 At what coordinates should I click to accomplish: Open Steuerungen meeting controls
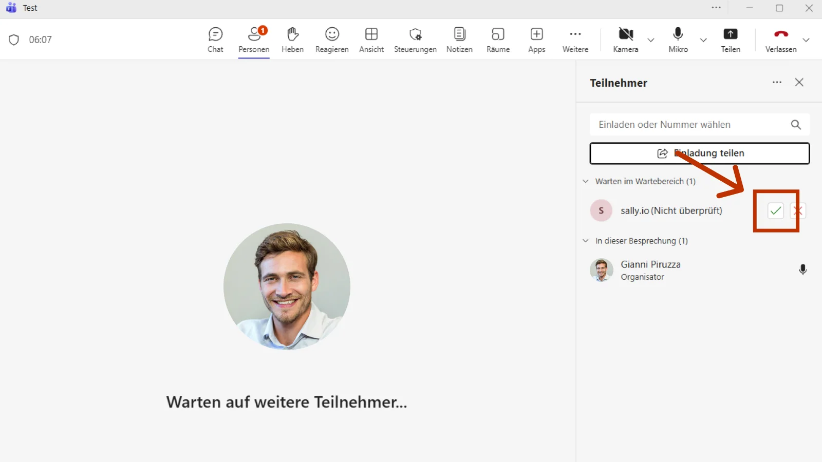click(x=415, y=40)
